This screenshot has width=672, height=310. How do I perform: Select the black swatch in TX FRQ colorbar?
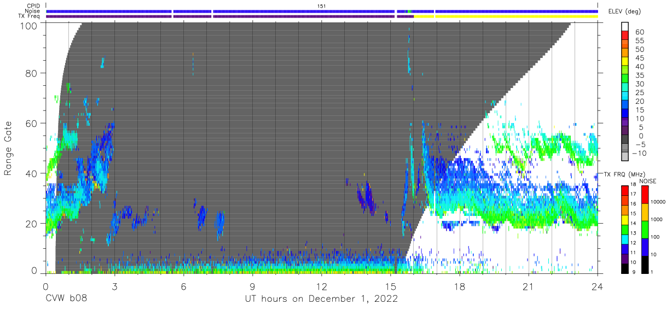pos(624,268)
